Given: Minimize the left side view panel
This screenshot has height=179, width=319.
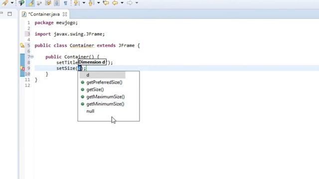Looking at the screenshot, I should pyautogui.click(x=1, y=13).
